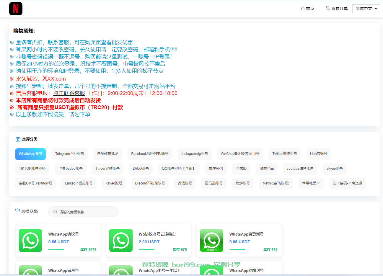Click 库存 975 stock text

(180, 250)
